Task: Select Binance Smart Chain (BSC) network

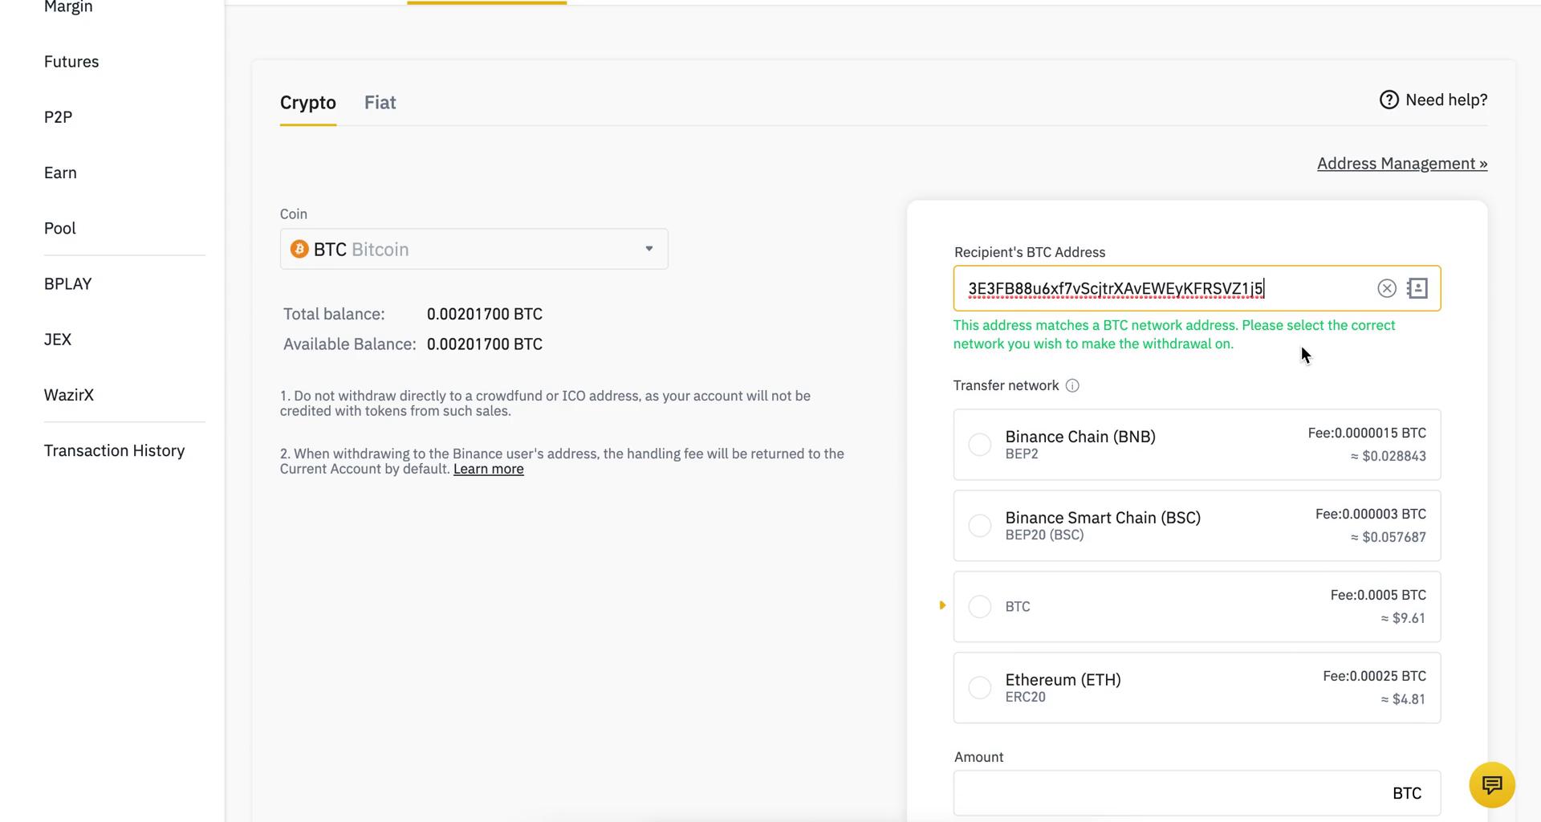Action: coord(1197,526)
